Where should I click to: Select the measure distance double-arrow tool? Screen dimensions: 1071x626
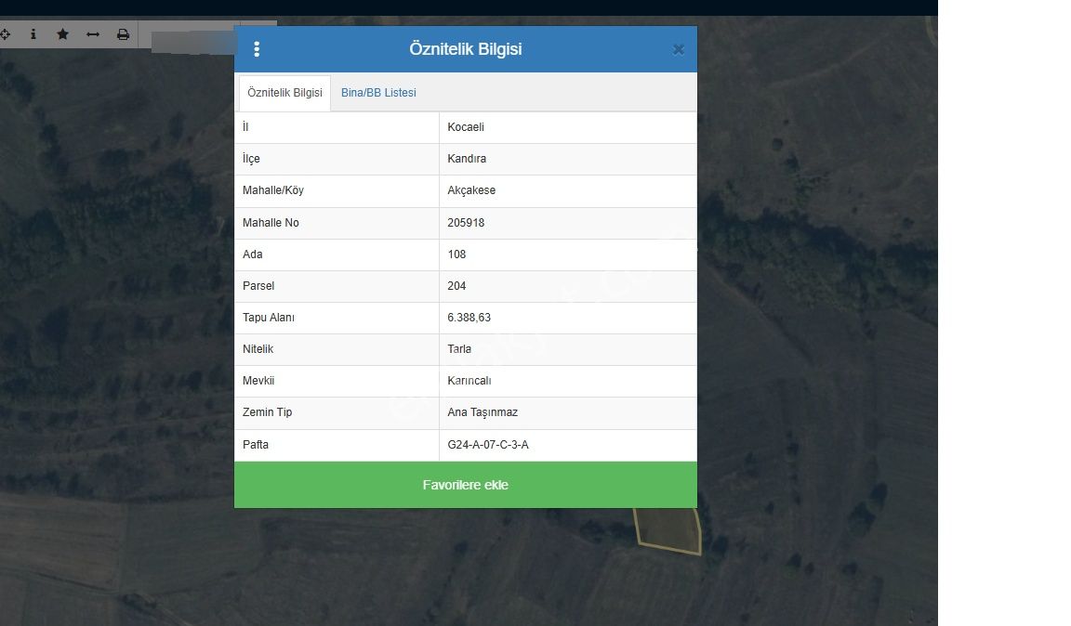pyautogui.click(x=93, y=34)
